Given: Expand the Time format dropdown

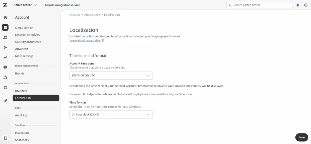Looking at the screenshot, I should [111, 115].
